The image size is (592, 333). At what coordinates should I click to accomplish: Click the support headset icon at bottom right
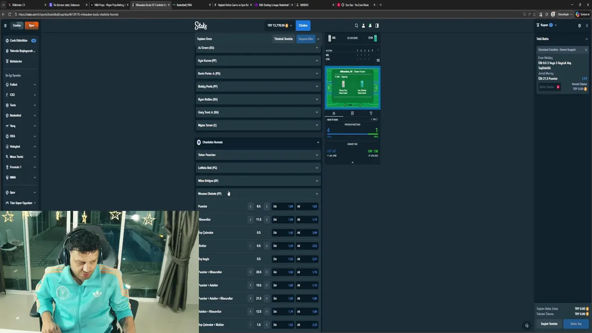[x=527, y=326]
